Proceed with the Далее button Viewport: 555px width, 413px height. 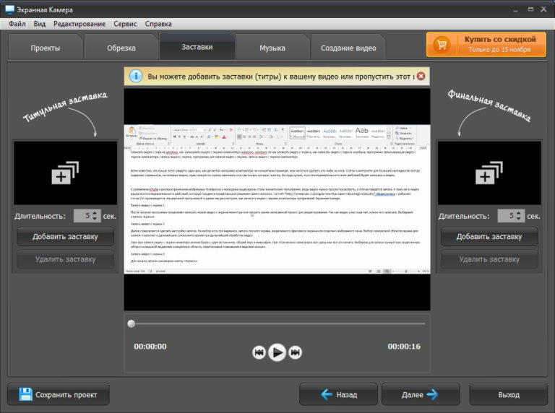coord(421,395)
